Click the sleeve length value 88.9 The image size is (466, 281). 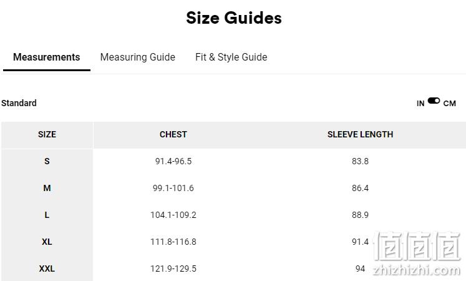point(360,215)
